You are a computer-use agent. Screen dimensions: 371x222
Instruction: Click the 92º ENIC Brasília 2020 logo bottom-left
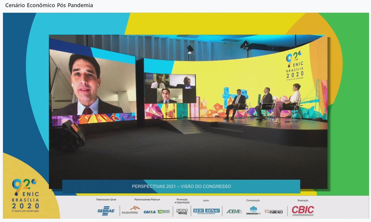25,195
